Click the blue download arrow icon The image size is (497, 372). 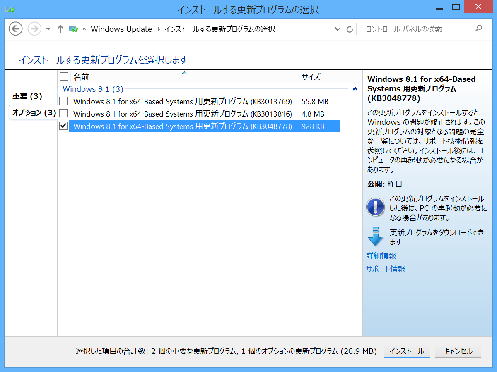pos(375,236)
